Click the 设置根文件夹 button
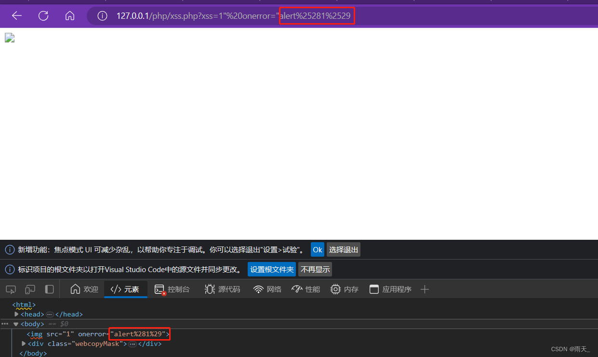This screenshot has height=357, width=598. [x=271, y=269]
